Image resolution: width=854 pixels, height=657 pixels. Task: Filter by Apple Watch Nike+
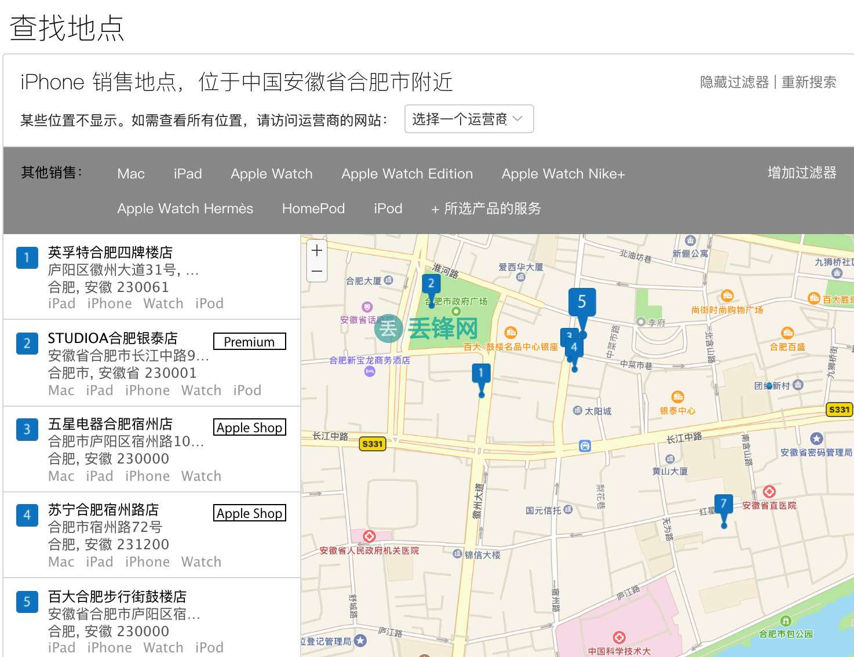[x=563, y=174]
